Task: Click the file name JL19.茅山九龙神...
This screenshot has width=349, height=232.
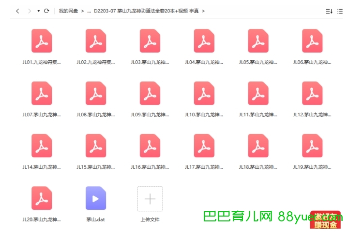Action: (312, 167)
